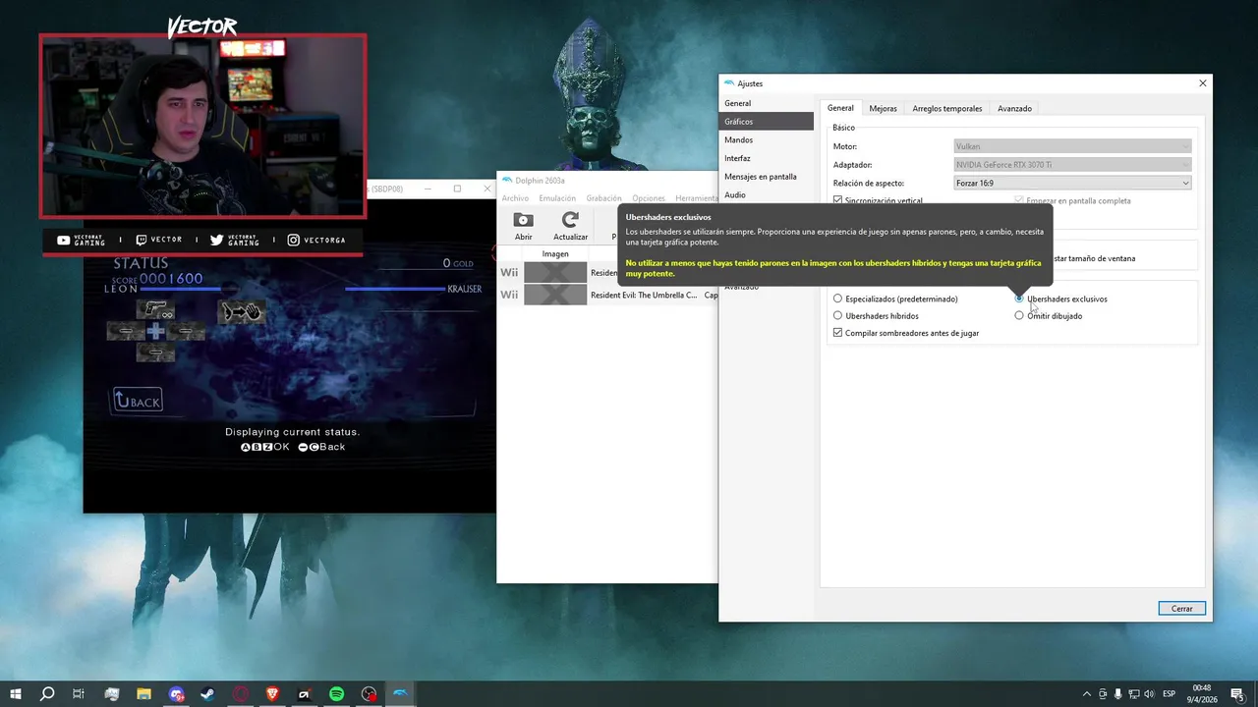
Task: Open Discord with notification badge in taskbar
Action: click(x=176, y=694)
